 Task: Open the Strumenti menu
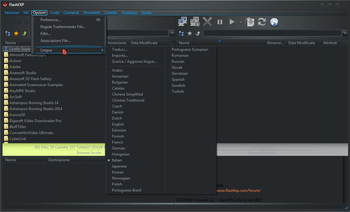click(91, 13)
